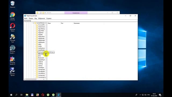The width and height of the screenshot is (172, 97).
Task: Select the CloudExper registry key
Action: pos(41,71)
